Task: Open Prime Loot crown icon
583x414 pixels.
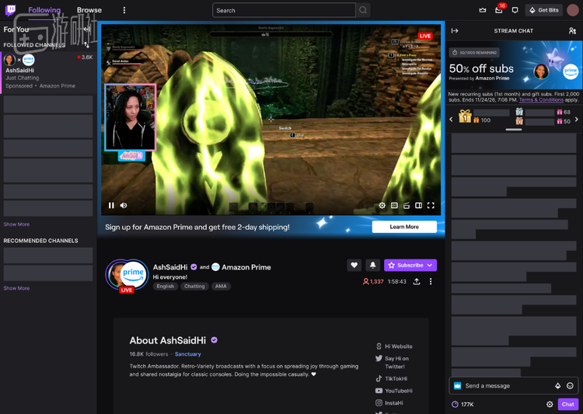Action: [x=483, y=10]
